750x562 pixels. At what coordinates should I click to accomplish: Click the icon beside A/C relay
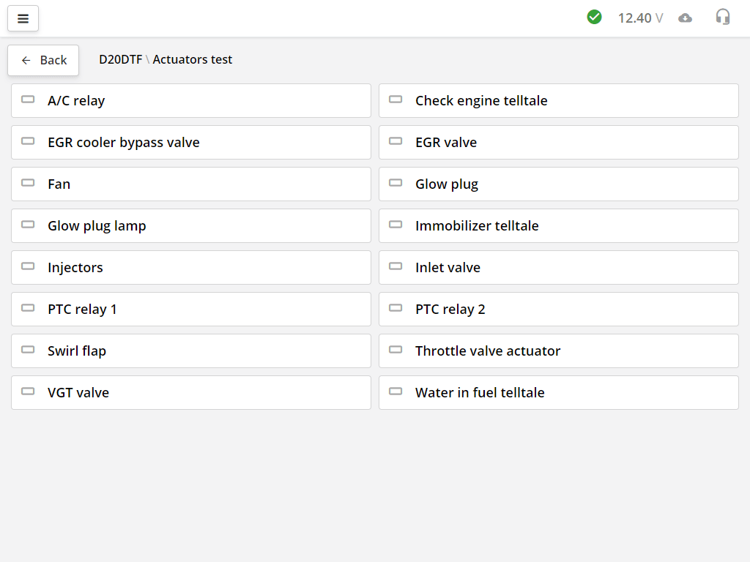28,100
